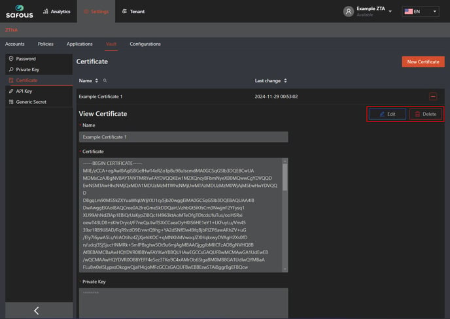Viewport: 450px width, 319px height.
Task: Click the Edit certificate button
Action: 387,114
